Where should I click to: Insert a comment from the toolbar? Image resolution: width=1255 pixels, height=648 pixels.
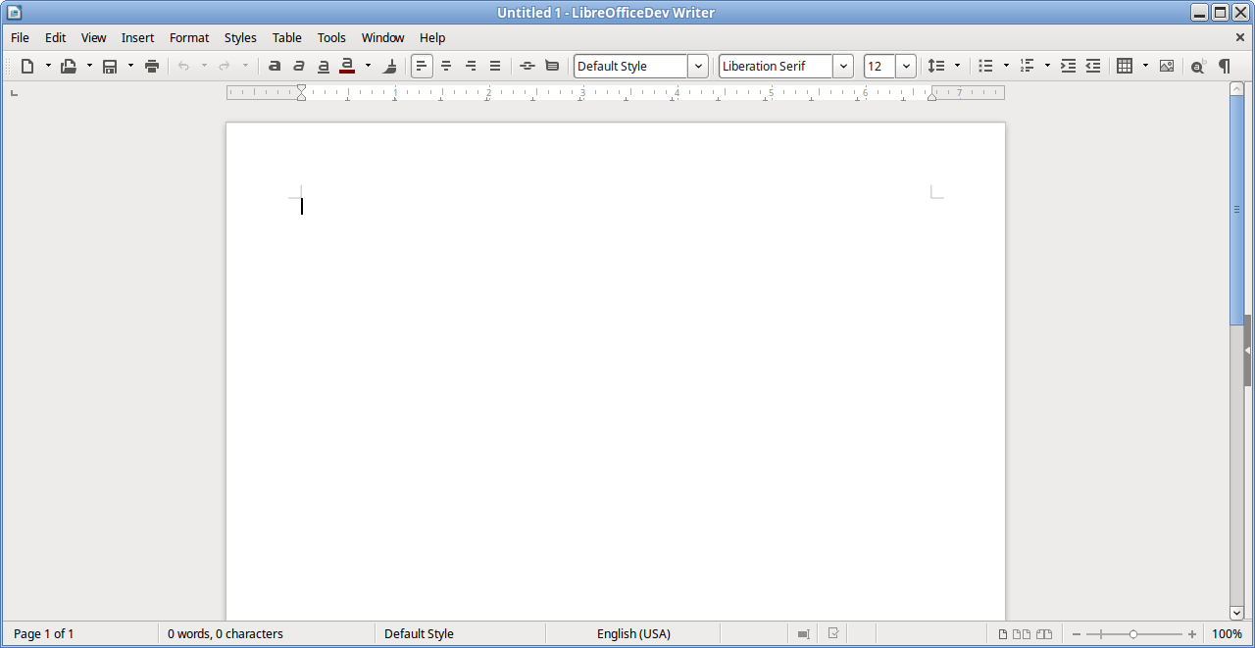coord(552,66)
